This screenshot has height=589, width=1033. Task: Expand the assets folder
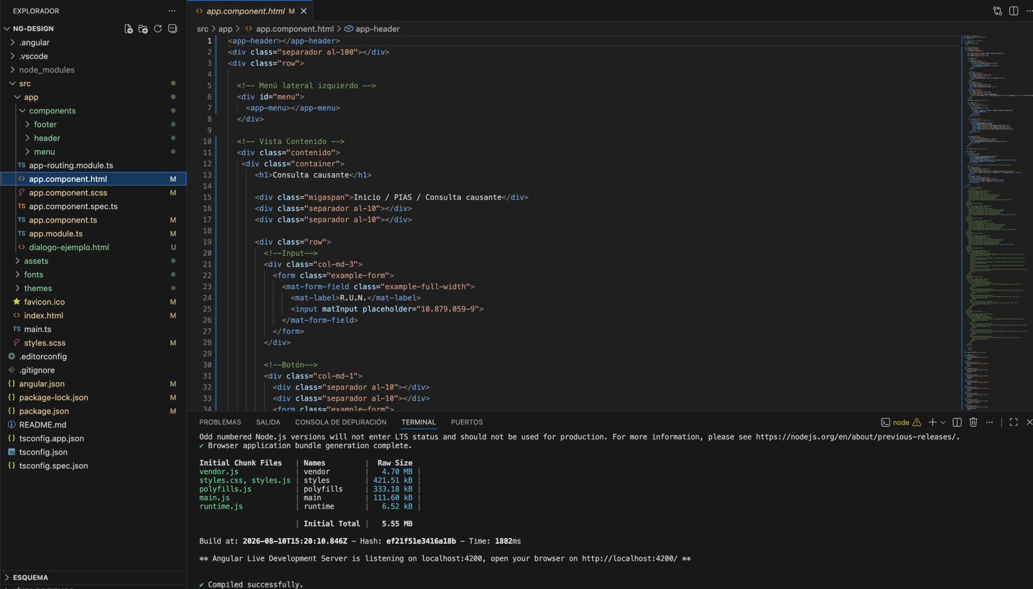(x=93, y=261)
